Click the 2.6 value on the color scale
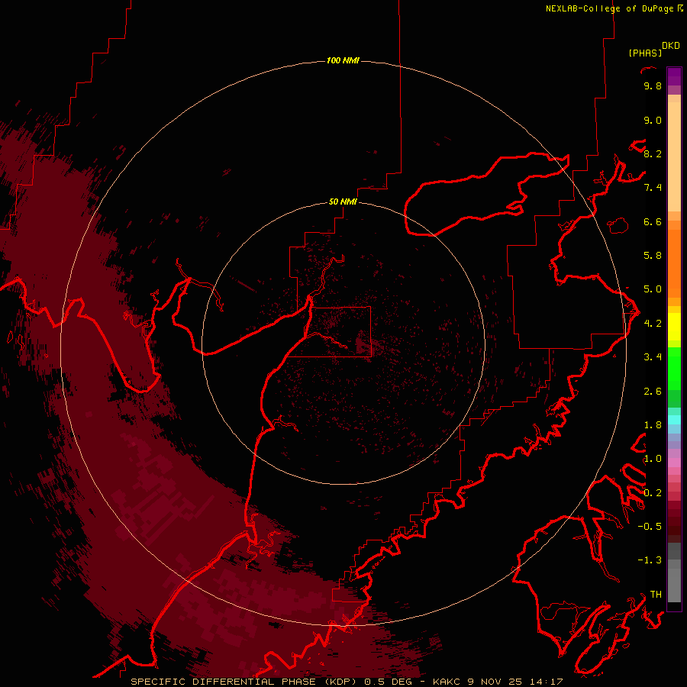687x687 pixels. point(653,391)
